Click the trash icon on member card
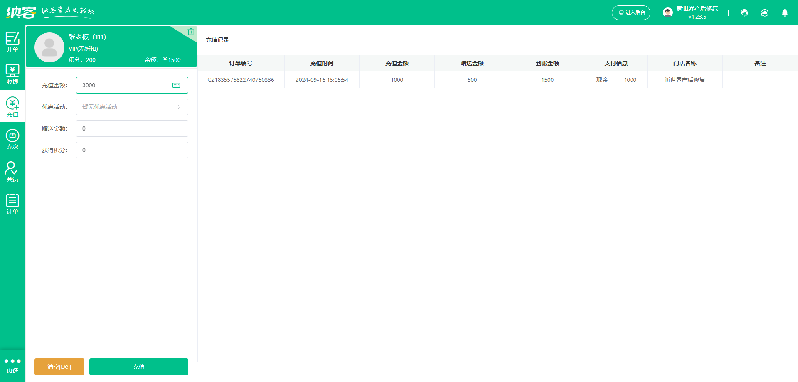This screenshot has width=798, height=382. pyautogui.click(x=191, y=32)
